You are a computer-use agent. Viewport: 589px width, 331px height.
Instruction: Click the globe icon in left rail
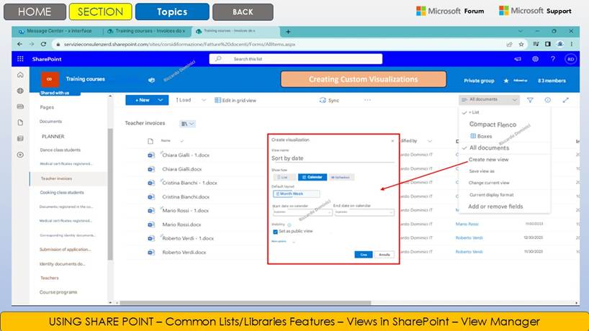pos(20,91)
